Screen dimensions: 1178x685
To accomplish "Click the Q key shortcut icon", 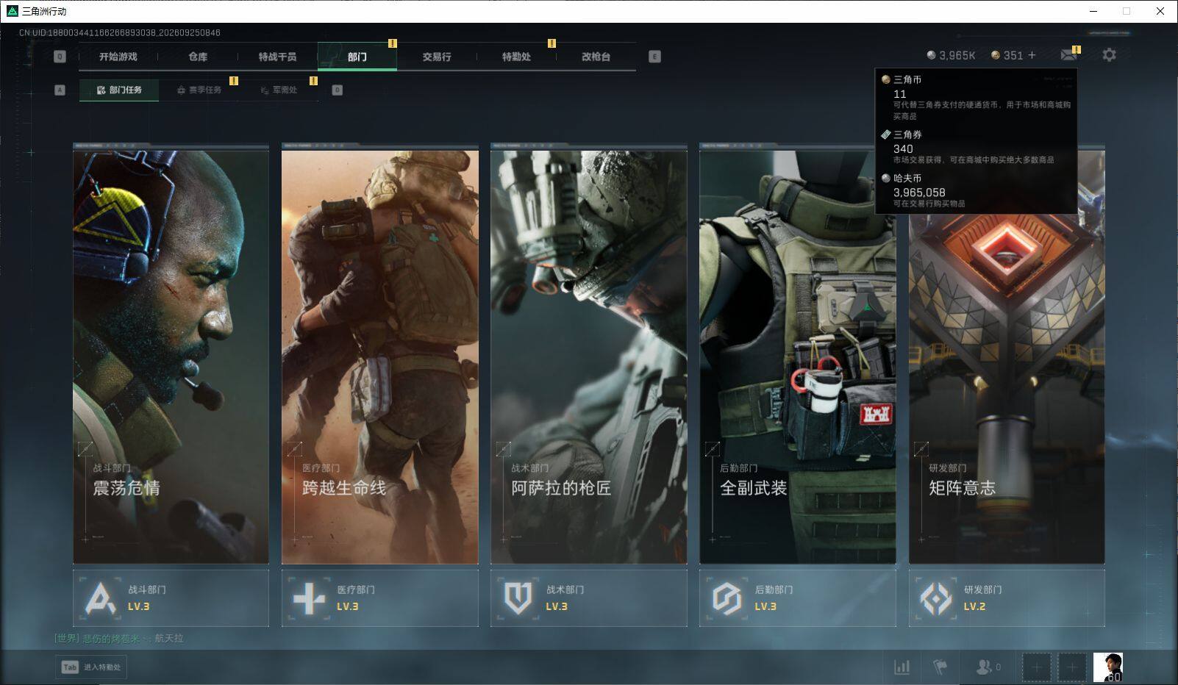I will pos(60,57).
